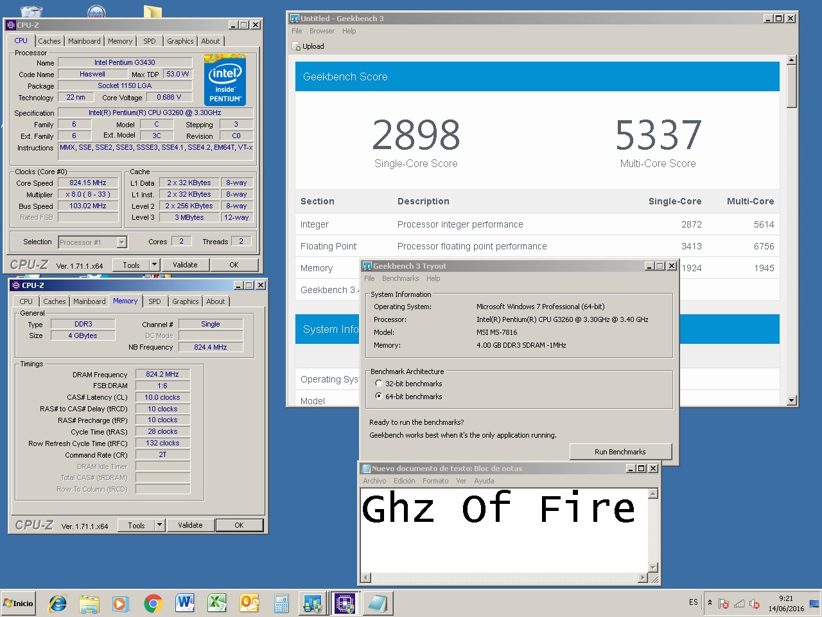Launch Microsoft Excel from taskbar

click(217, 604)
